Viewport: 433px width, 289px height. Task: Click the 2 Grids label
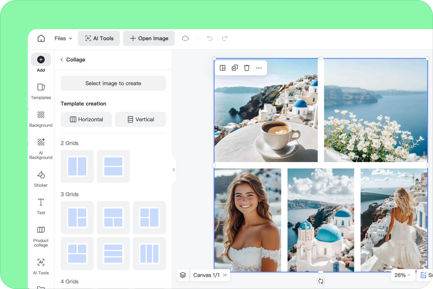[70, 143]
